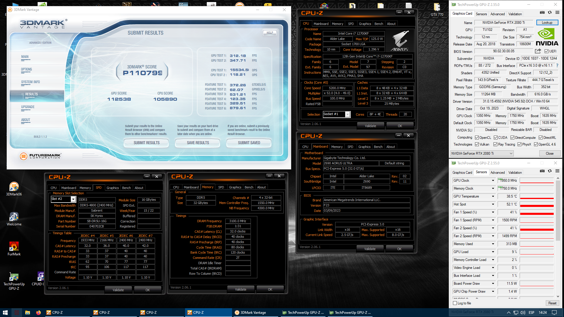Click SUBMIT RESULTS button in 3DMark Vantage
Screen dimensions: 564x317
(146, 143)
